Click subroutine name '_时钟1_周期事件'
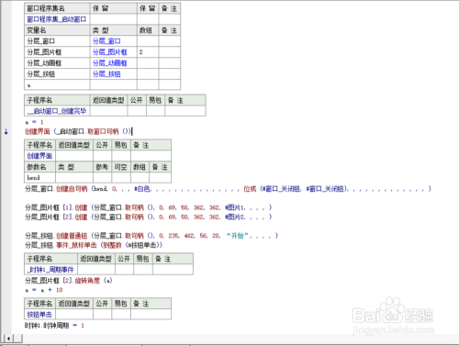 (50, 270)
